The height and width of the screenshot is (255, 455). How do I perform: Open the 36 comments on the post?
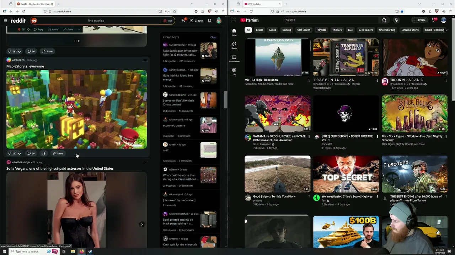point(31,51)
